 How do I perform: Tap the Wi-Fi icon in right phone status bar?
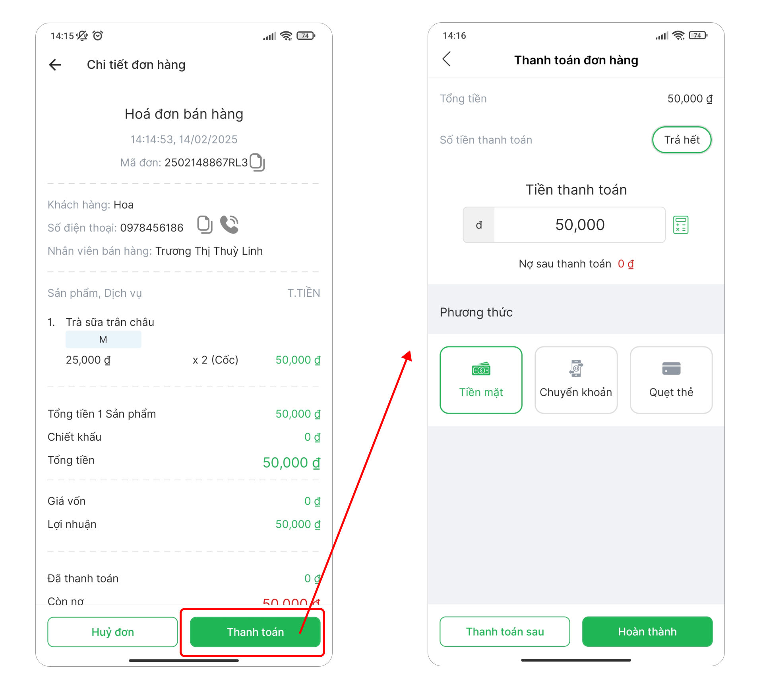pyautogui.click(x=678, y=36)
